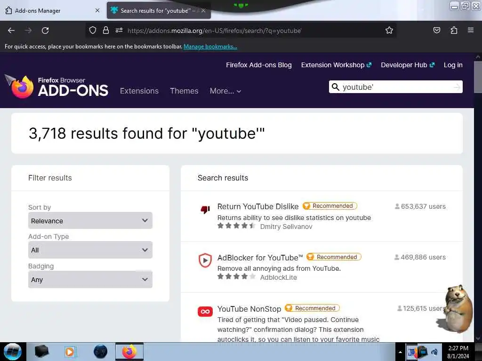
Task: Click the page vertical scrollbar
Action: 478,77
